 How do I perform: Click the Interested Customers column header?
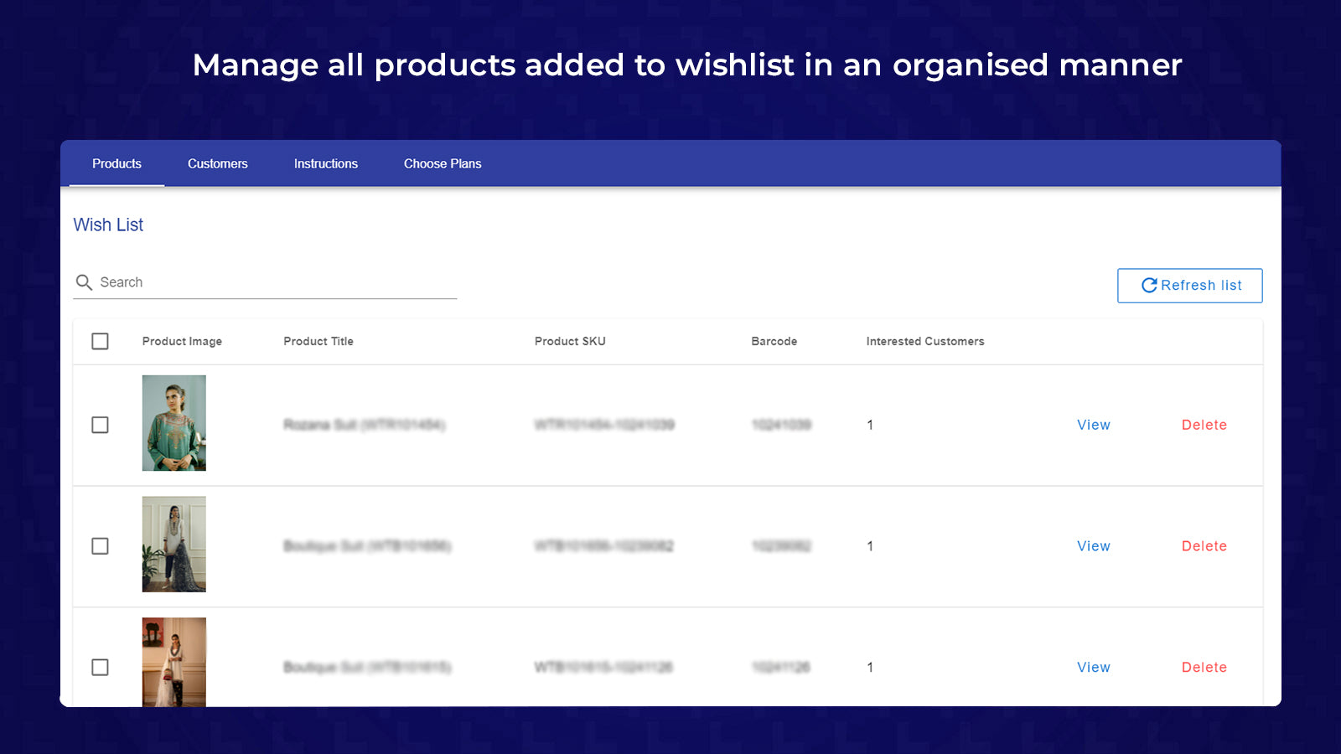coord(925,341)
